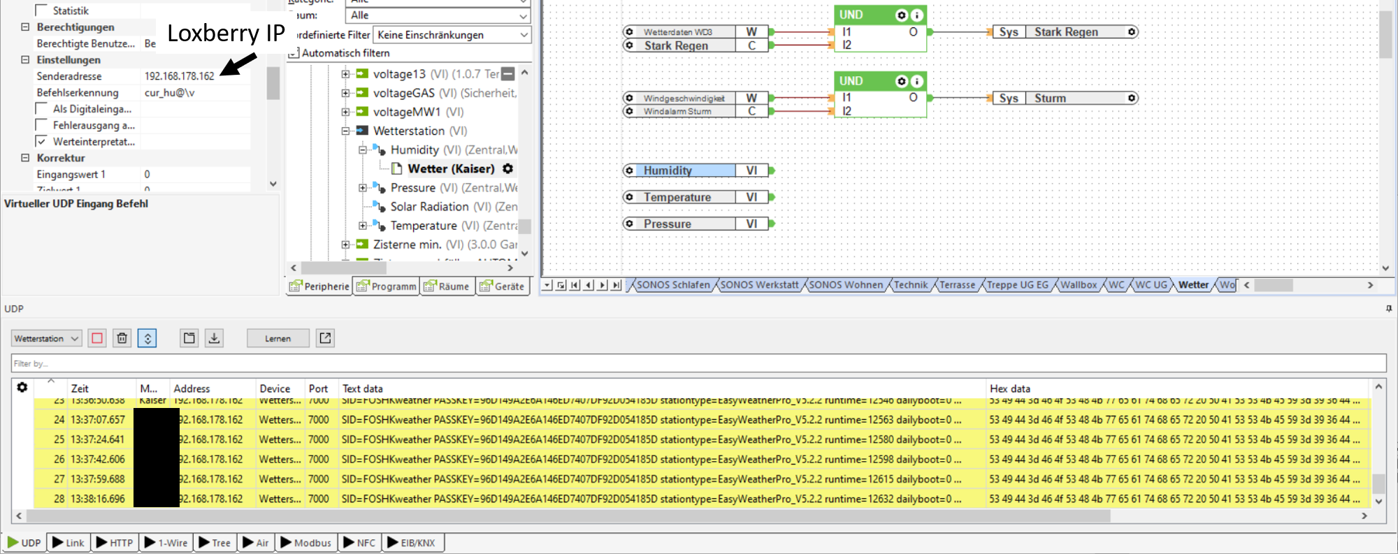Viewport: 1398px width, 554px height.
Task: Sort the table by Port column
Action: pos(322,388)
